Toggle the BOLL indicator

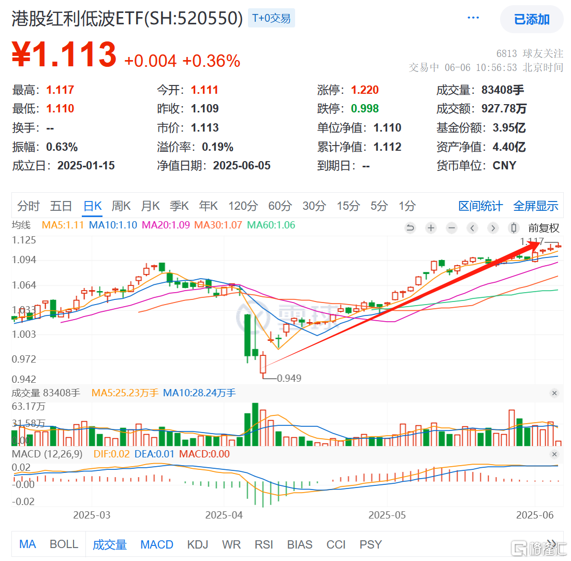click(64, 544)
